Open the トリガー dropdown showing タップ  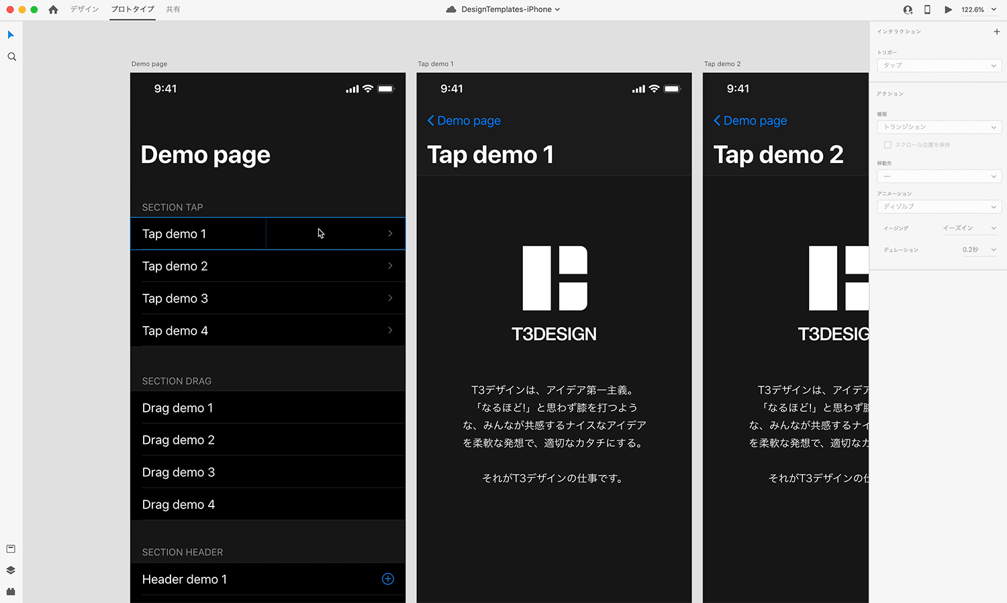(x=939, y=65)
